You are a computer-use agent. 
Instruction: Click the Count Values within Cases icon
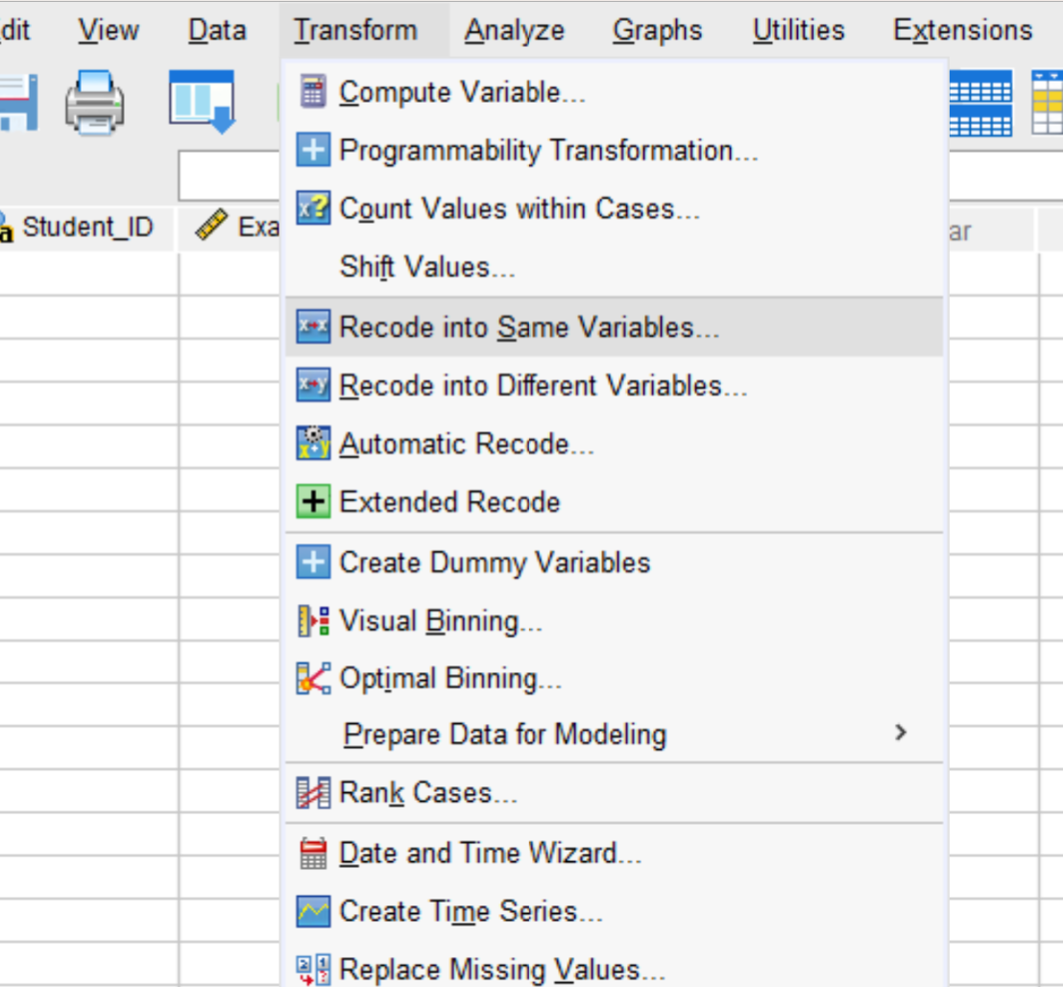(x=312, y=208)
